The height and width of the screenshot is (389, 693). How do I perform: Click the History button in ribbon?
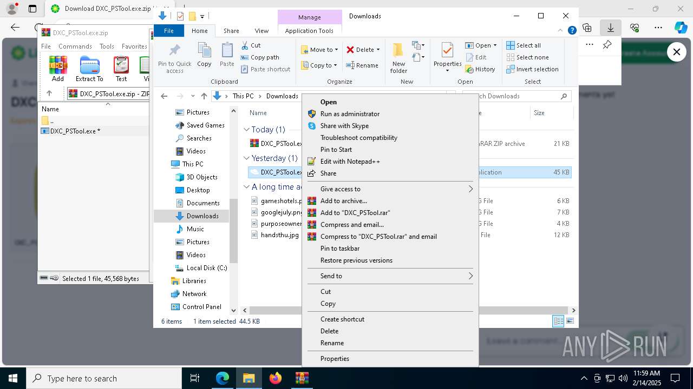(480, 69)
